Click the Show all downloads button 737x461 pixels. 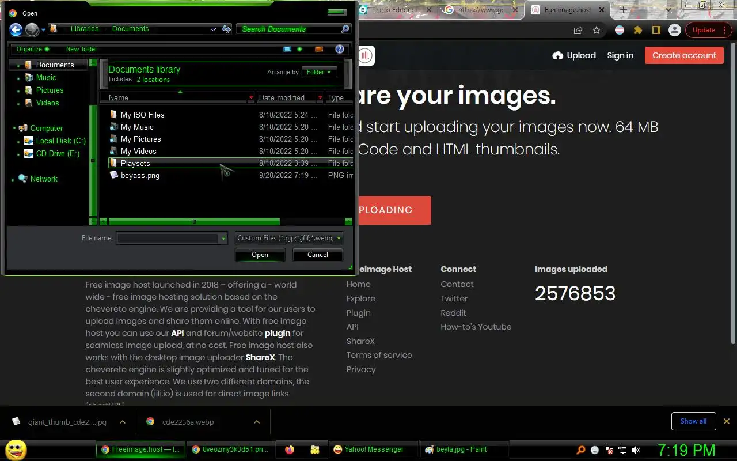pos(693,421)
